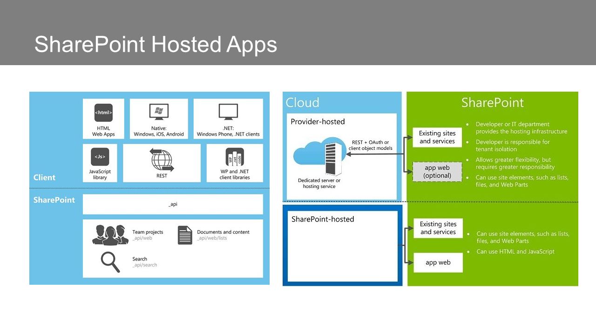Click 'Documents and content' label

pos(223,232)
